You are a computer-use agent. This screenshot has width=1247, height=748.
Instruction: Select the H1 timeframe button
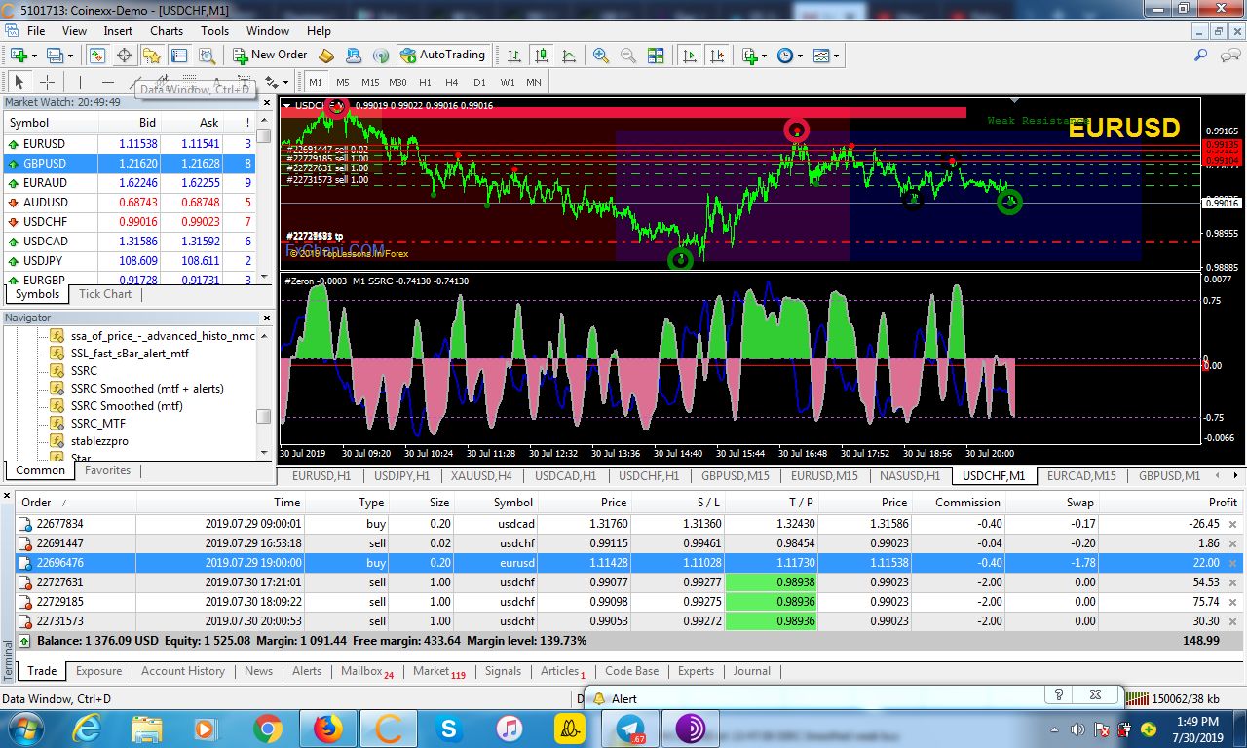[425, 83]
